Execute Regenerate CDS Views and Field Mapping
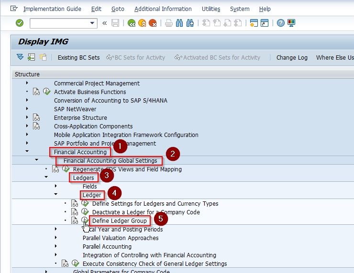This screenshot has width=354, height=273. tap(66, 168)
